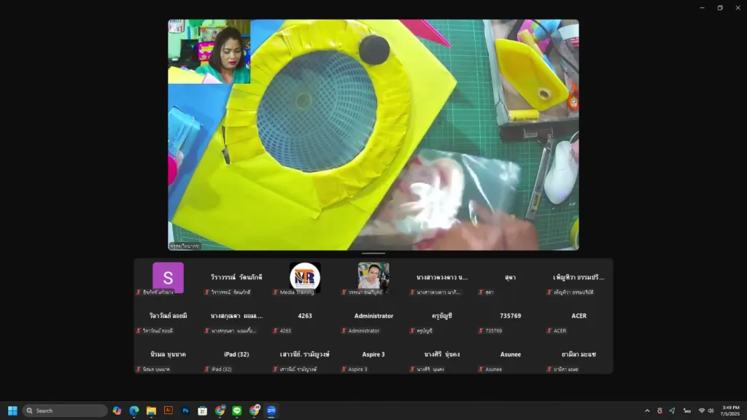Image resolution: width=747 pixels, height=420 pixels.
Task: Open Photoshop from the taskbar
Action: [x=185, y=411]
